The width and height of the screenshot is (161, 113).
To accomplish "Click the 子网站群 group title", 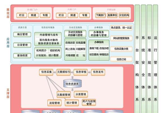I will pyautogui.click(x=111, y=10).
